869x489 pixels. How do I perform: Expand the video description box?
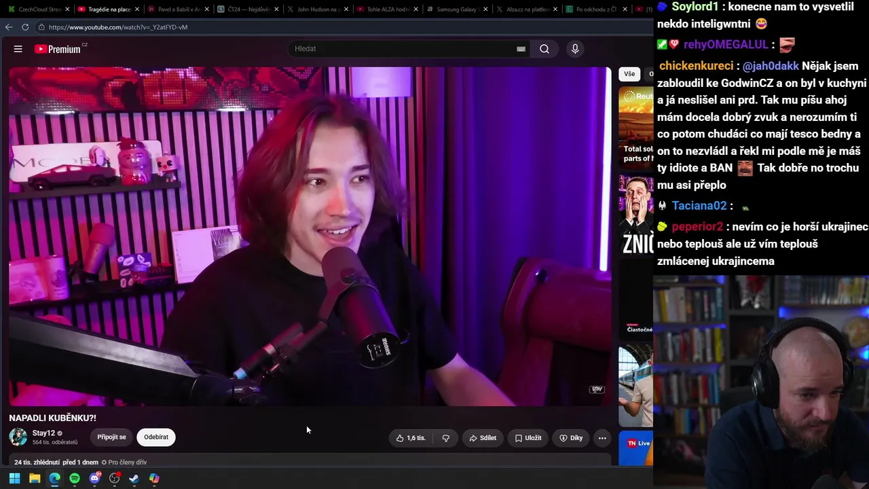310,460
